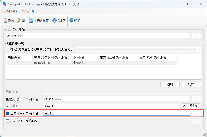Enable the 出力 PDF ファイル名 checkbox
The image size is (207, 137).
8,121
